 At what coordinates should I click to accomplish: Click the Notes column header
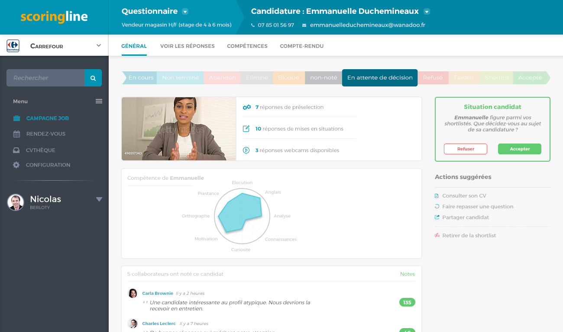[x=408, y=274]
